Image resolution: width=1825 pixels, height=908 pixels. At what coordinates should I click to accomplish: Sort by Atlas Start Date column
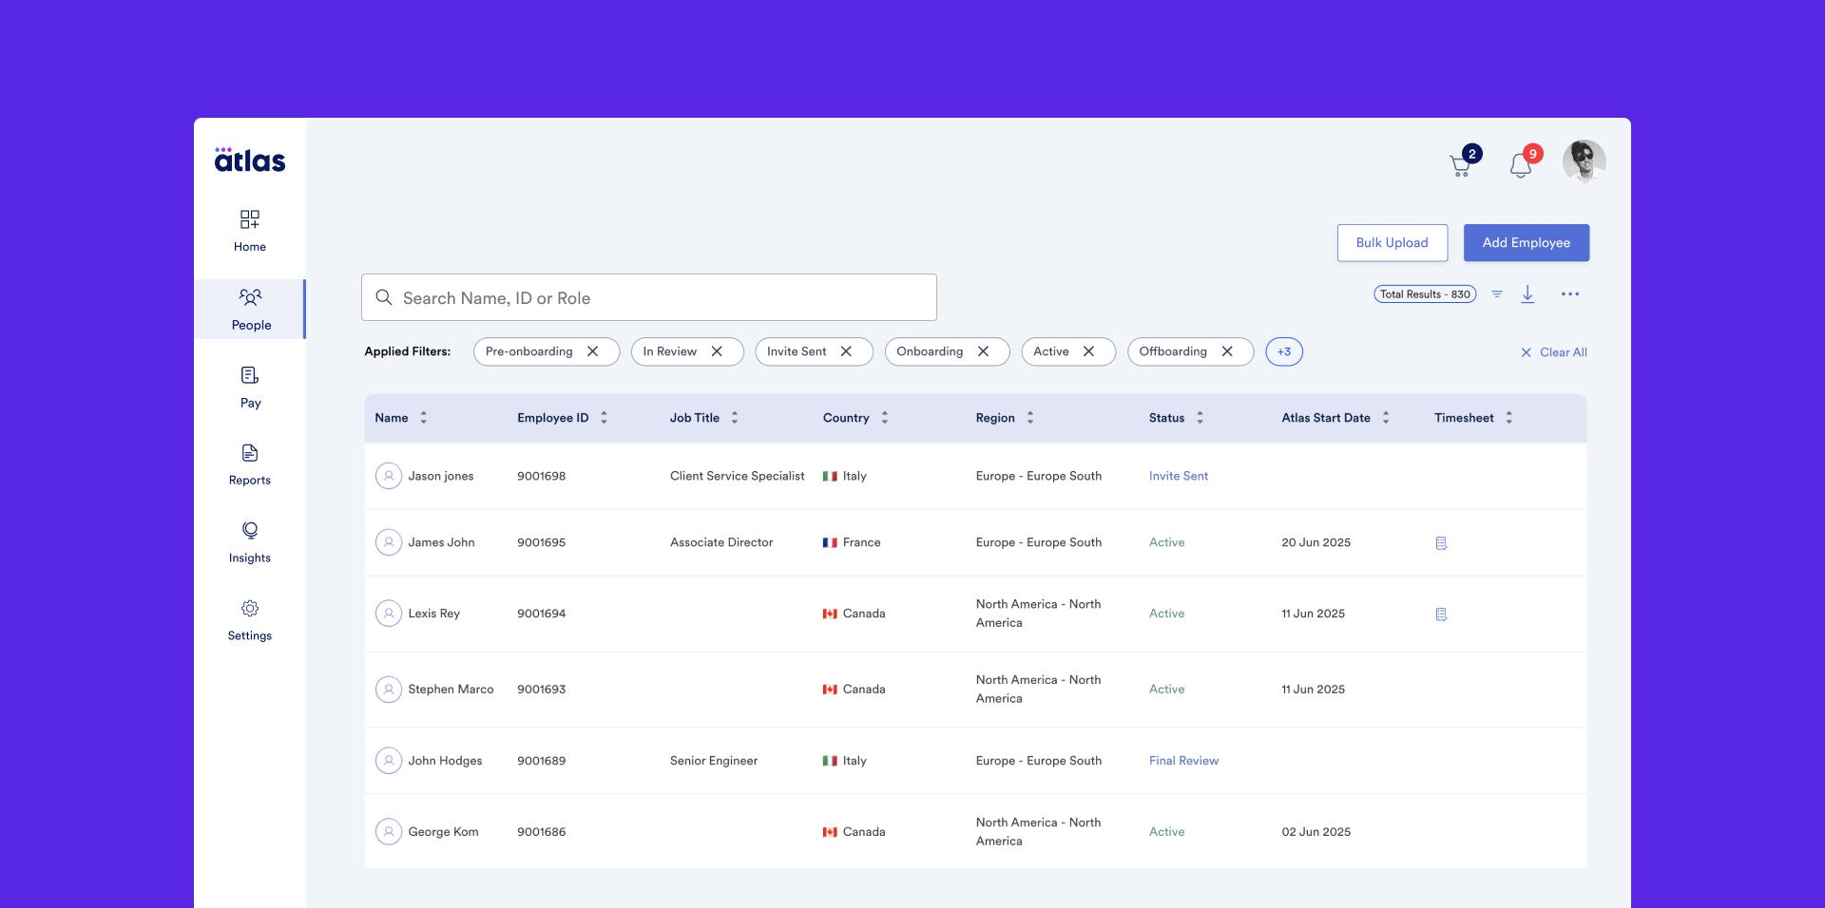[x=1385, y=418]
